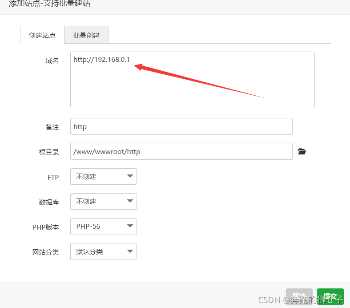
Task: Click the 根目录 field label
Action: [x=49, y=152]
